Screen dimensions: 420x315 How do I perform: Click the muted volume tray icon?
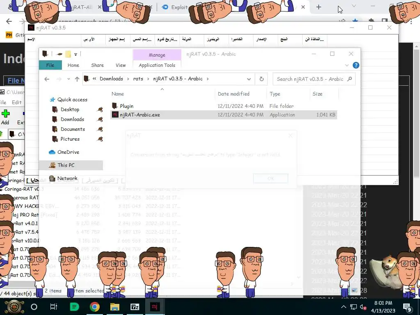point(363,307)
